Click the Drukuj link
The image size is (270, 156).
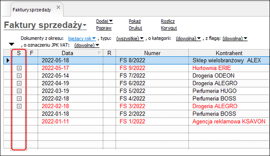pyautogui.click(x=135, y=28)
